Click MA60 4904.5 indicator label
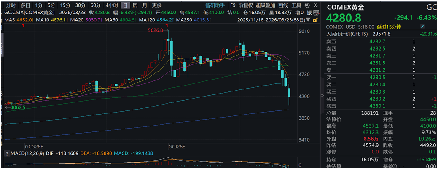438x169 pixels. click(x=121, y=20)
